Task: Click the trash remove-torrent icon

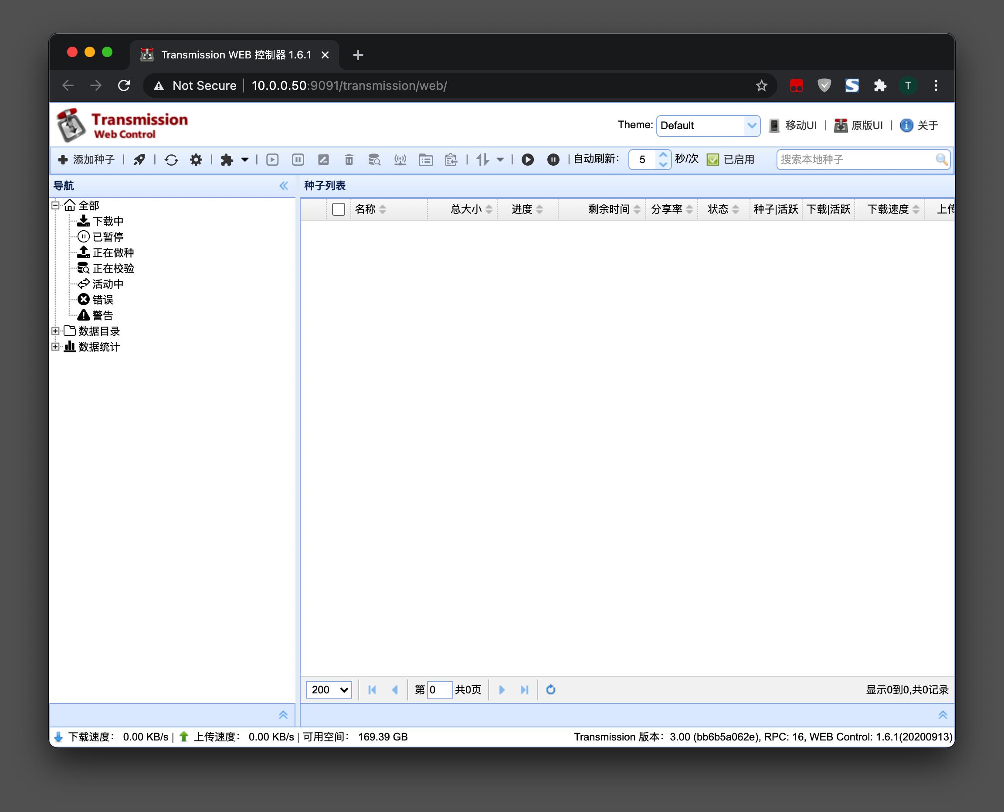Action: pos(349,160)
